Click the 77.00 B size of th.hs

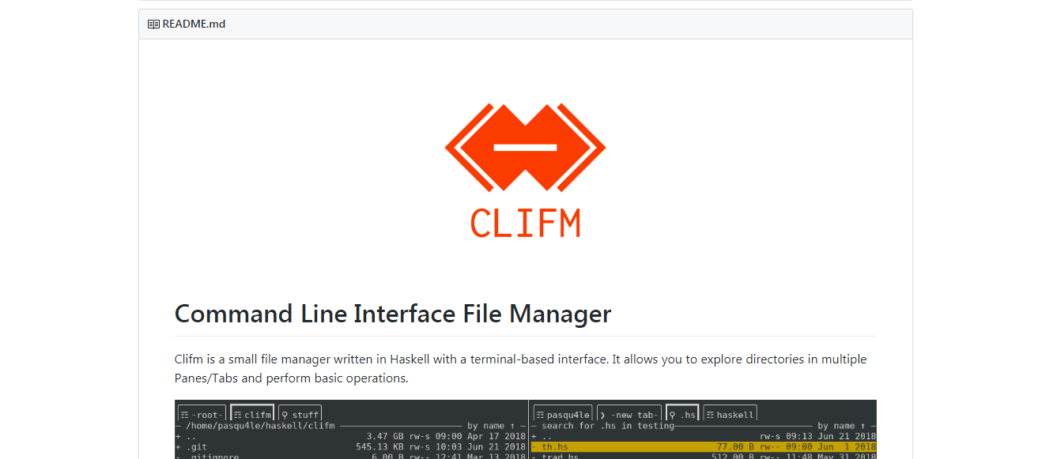coord(735,446)
